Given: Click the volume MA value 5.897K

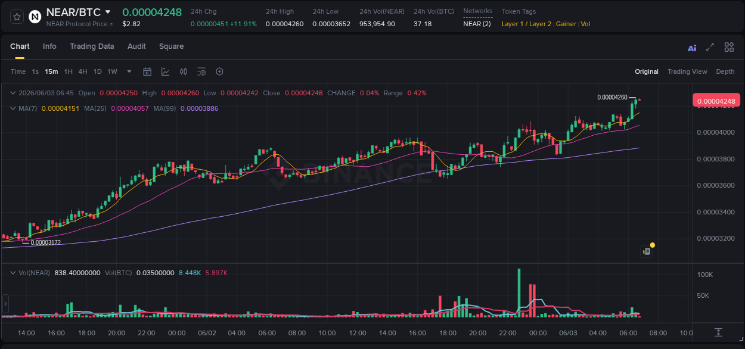Looking at the screenshot, I should 216,273.
